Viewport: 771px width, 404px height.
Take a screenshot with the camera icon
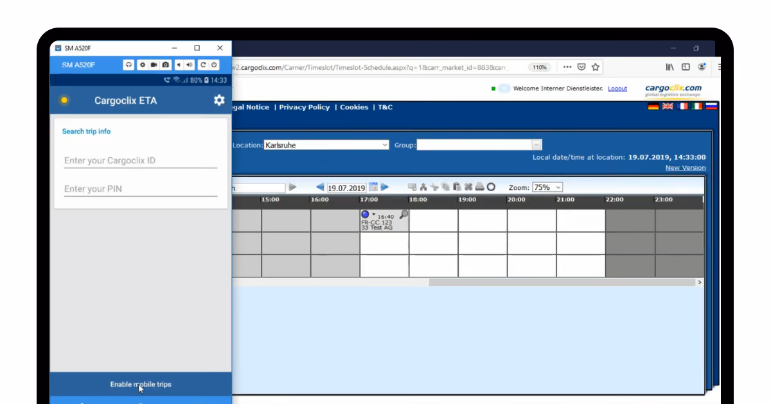click(166, 65)
